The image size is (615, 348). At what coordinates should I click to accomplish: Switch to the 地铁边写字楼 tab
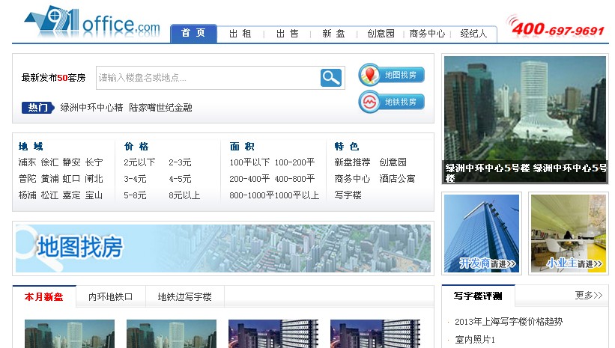(184, 297)
